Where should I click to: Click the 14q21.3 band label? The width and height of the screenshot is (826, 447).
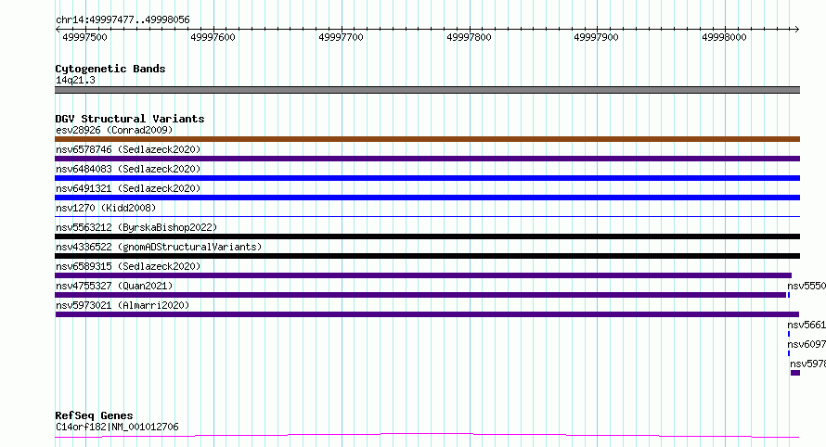click(75, 80)
